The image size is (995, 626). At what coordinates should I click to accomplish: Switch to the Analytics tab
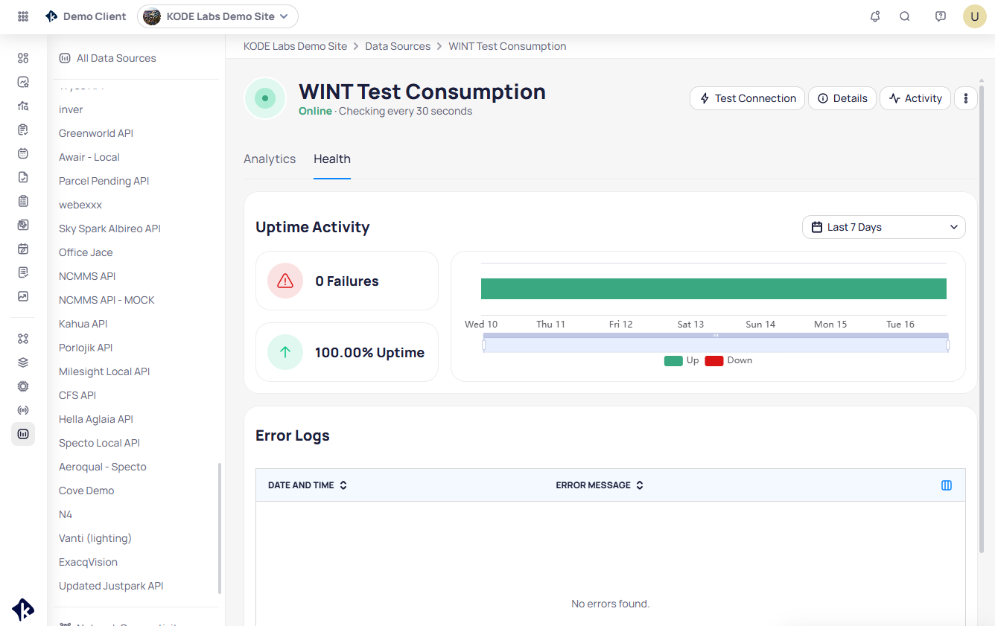[270, 159]
